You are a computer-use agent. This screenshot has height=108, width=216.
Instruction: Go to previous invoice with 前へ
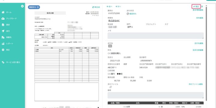coord(109,7)
